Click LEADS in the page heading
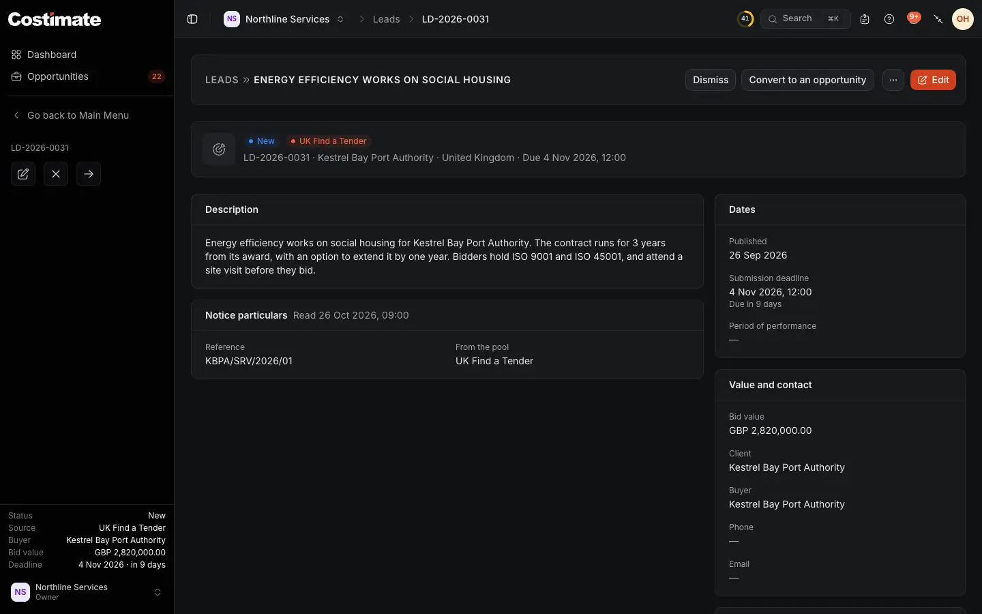982x614 pixels. pos(222,80)
